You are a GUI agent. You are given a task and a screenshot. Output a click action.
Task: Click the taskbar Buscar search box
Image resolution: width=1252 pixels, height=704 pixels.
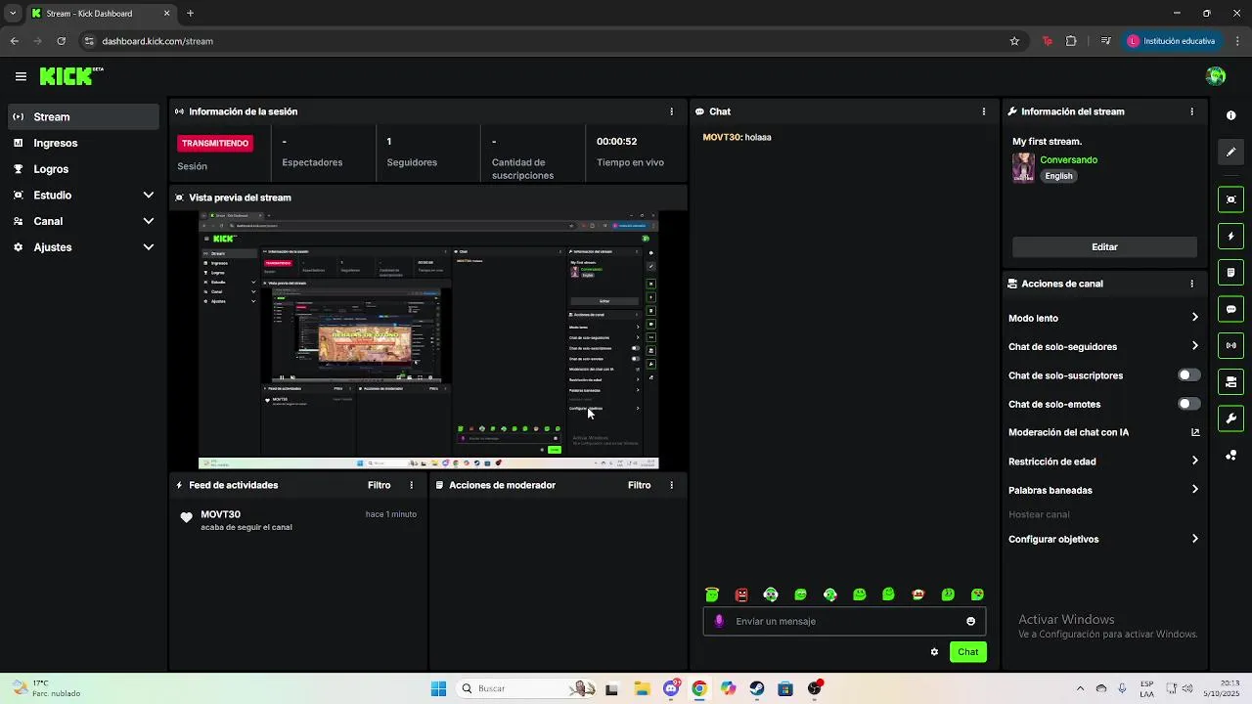coord(525,688)
